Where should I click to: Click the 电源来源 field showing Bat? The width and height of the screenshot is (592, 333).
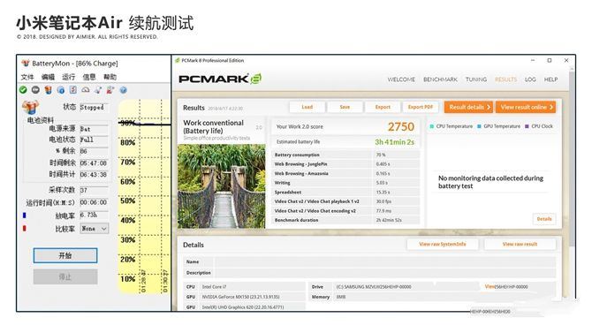click(94, 129)
